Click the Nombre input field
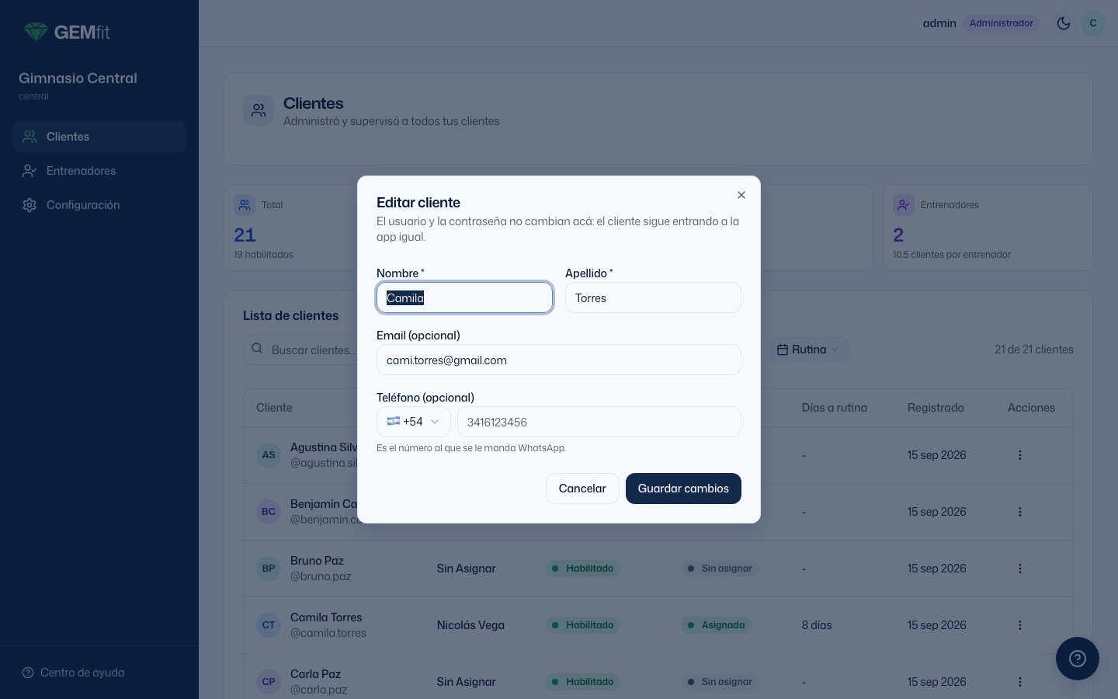Image resolution: width=1118 pixels, height=699 pixels. [x=465, y=297]
